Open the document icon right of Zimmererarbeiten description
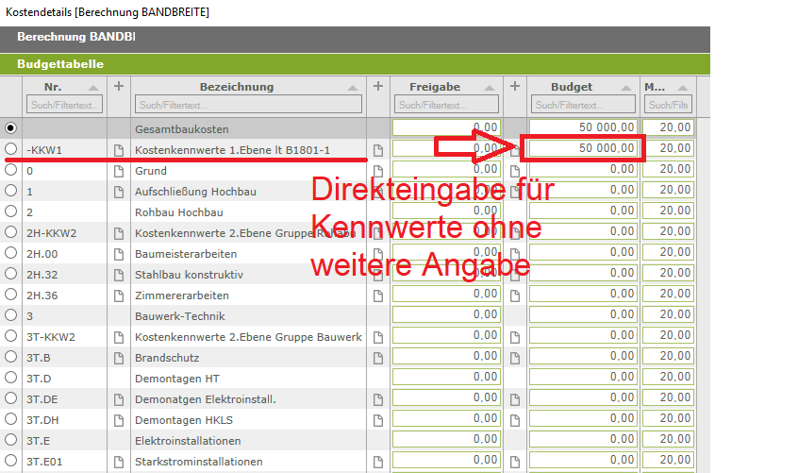This screenshot has width=798, height=473. [x=378, y=296]
